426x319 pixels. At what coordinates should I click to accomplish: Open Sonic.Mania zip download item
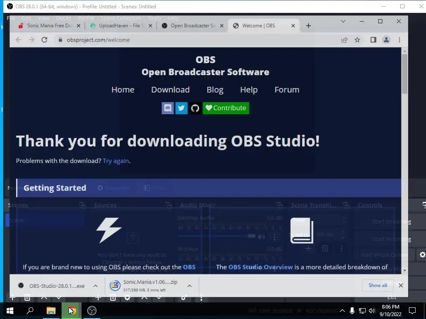tap(147, 286)
